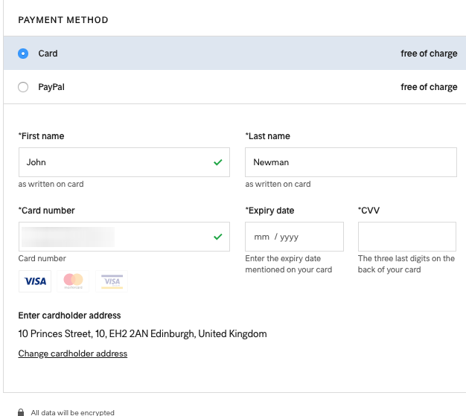Click the Mastercard logo
This screenshot has height=416, width=466.
coord(73,281)
